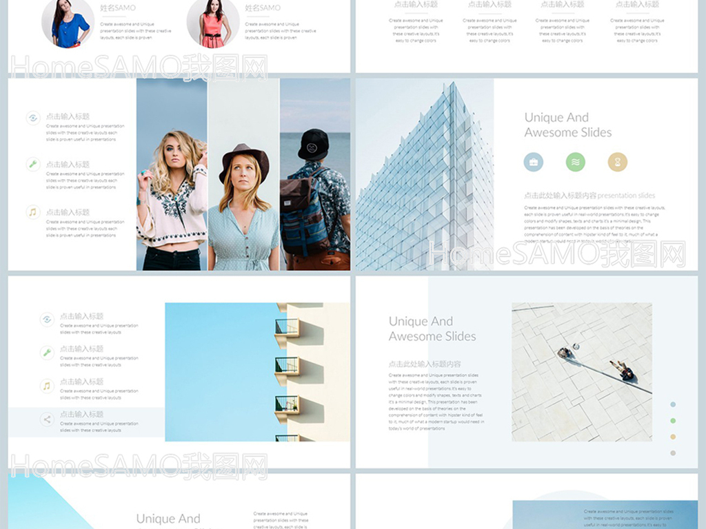Click the eye icon beside the three-portrait strip
The width and height of the screenshot is (706, 529).
(33, 118)
